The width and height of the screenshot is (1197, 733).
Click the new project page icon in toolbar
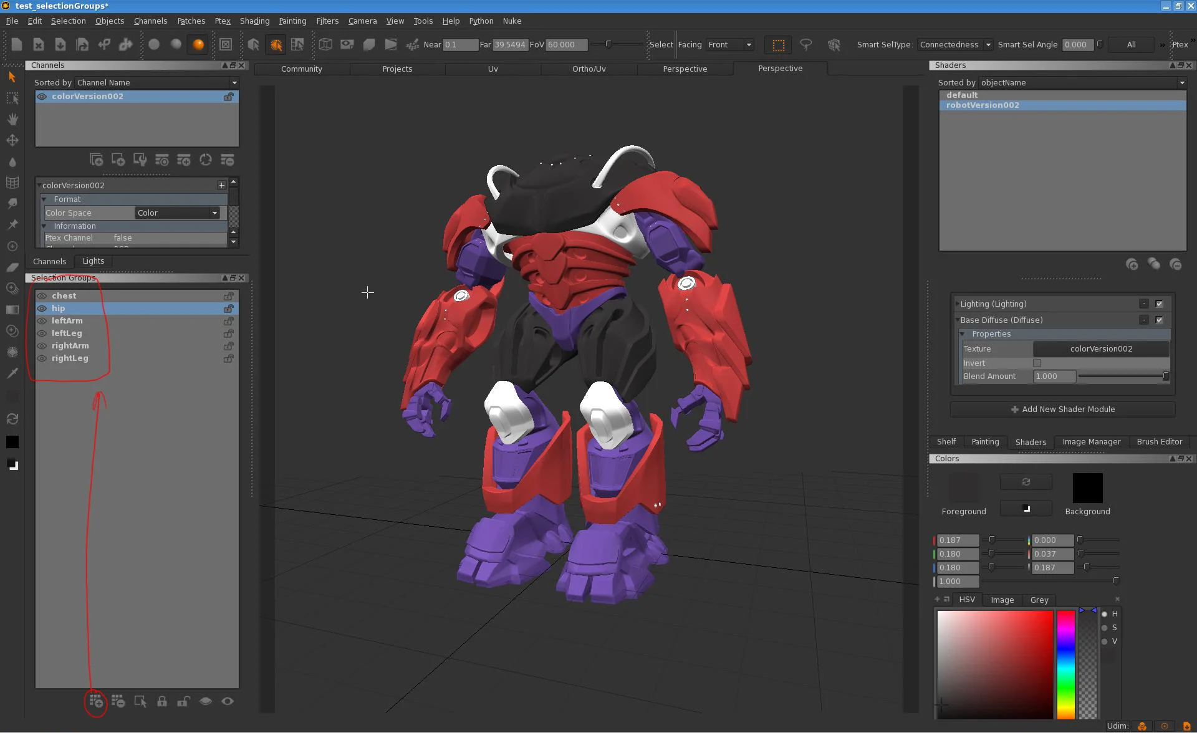coord(17,44)
